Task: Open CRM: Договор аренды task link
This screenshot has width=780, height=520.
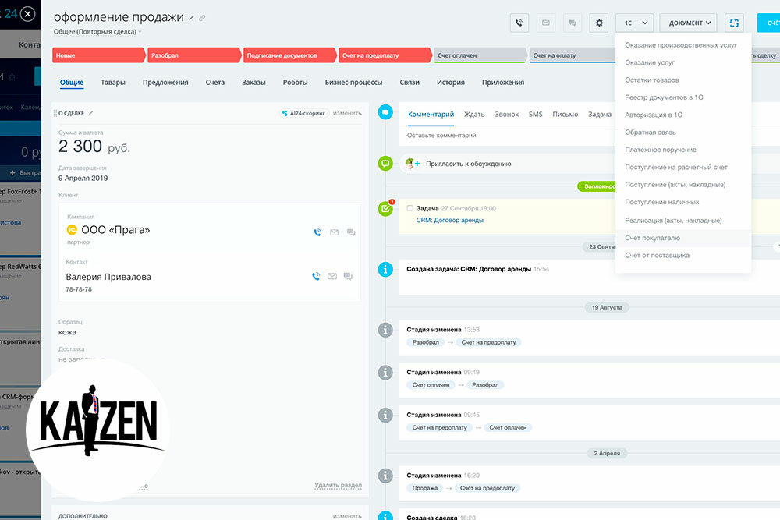Action: point(450,220)
